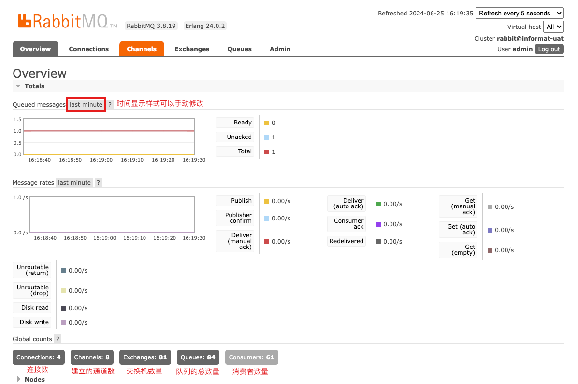578x384 pixels.
Task: Click the queued messages chart area
Action: tap(109, 137)
